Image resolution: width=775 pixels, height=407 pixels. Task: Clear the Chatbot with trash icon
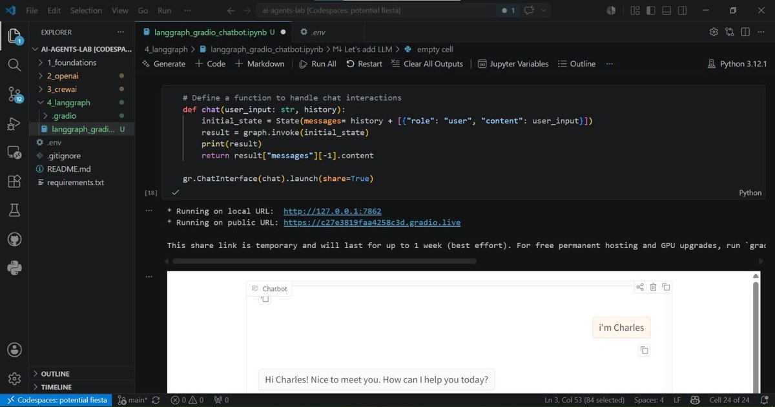click(653, 287)
